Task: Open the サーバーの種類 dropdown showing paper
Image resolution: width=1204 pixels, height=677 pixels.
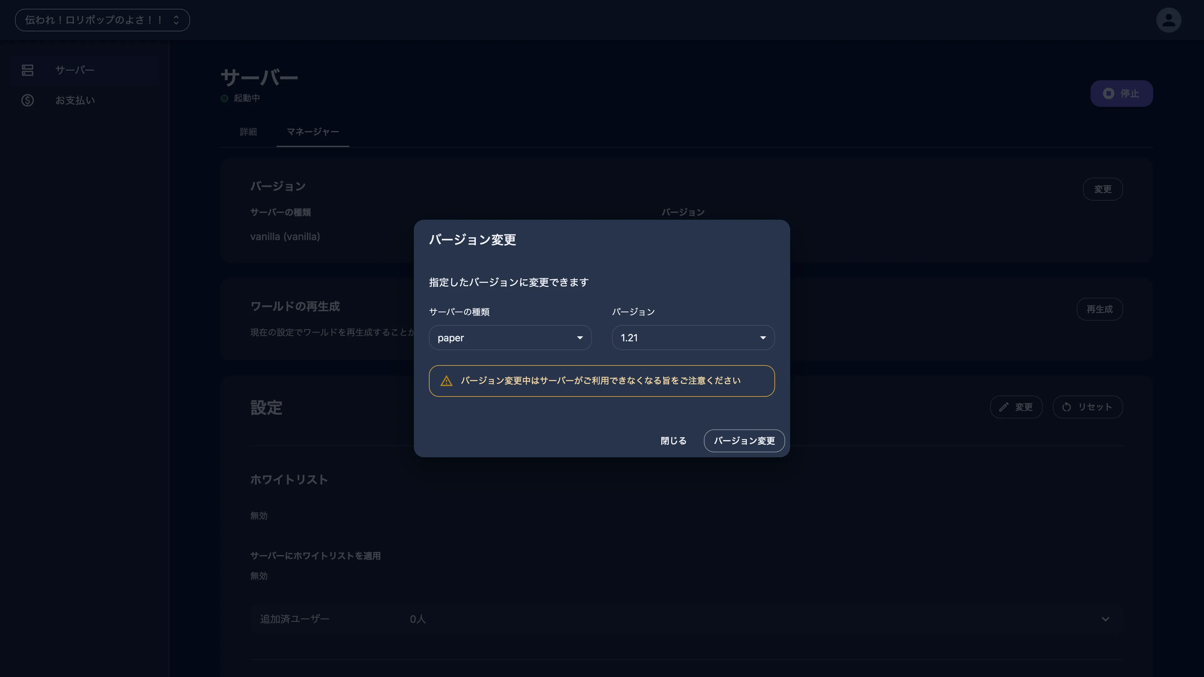Action: [510, 337]
